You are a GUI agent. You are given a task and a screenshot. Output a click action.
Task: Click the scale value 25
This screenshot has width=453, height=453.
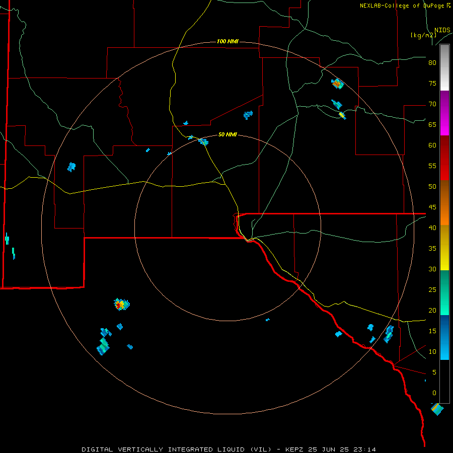point(432,289)
